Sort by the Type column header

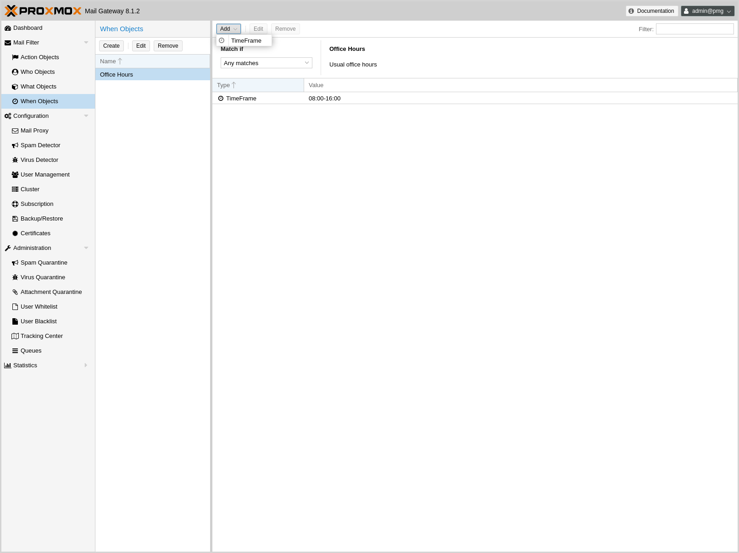[x=257, y=85]
